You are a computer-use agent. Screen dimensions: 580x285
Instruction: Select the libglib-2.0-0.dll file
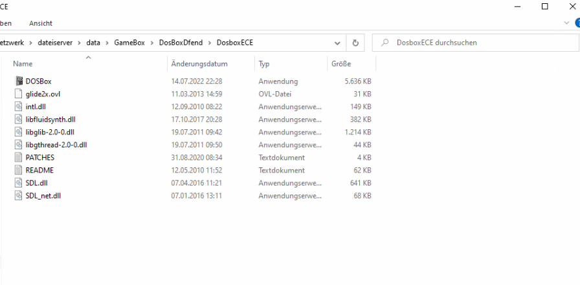[x=50, y=132]
